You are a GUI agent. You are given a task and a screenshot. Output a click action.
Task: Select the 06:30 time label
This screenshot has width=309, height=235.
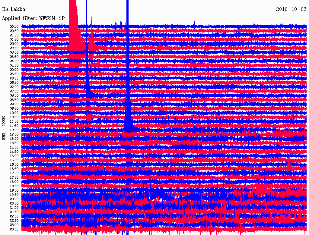(x=14, y=83)
